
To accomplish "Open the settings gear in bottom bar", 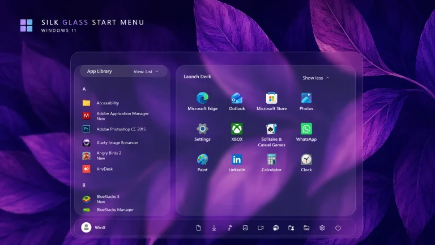I will pyautogui.click(x=322, y=228).
